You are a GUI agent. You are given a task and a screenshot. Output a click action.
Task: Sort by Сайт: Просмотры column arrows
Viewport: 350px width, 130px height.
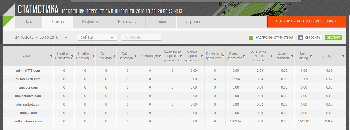coord(115,56)
